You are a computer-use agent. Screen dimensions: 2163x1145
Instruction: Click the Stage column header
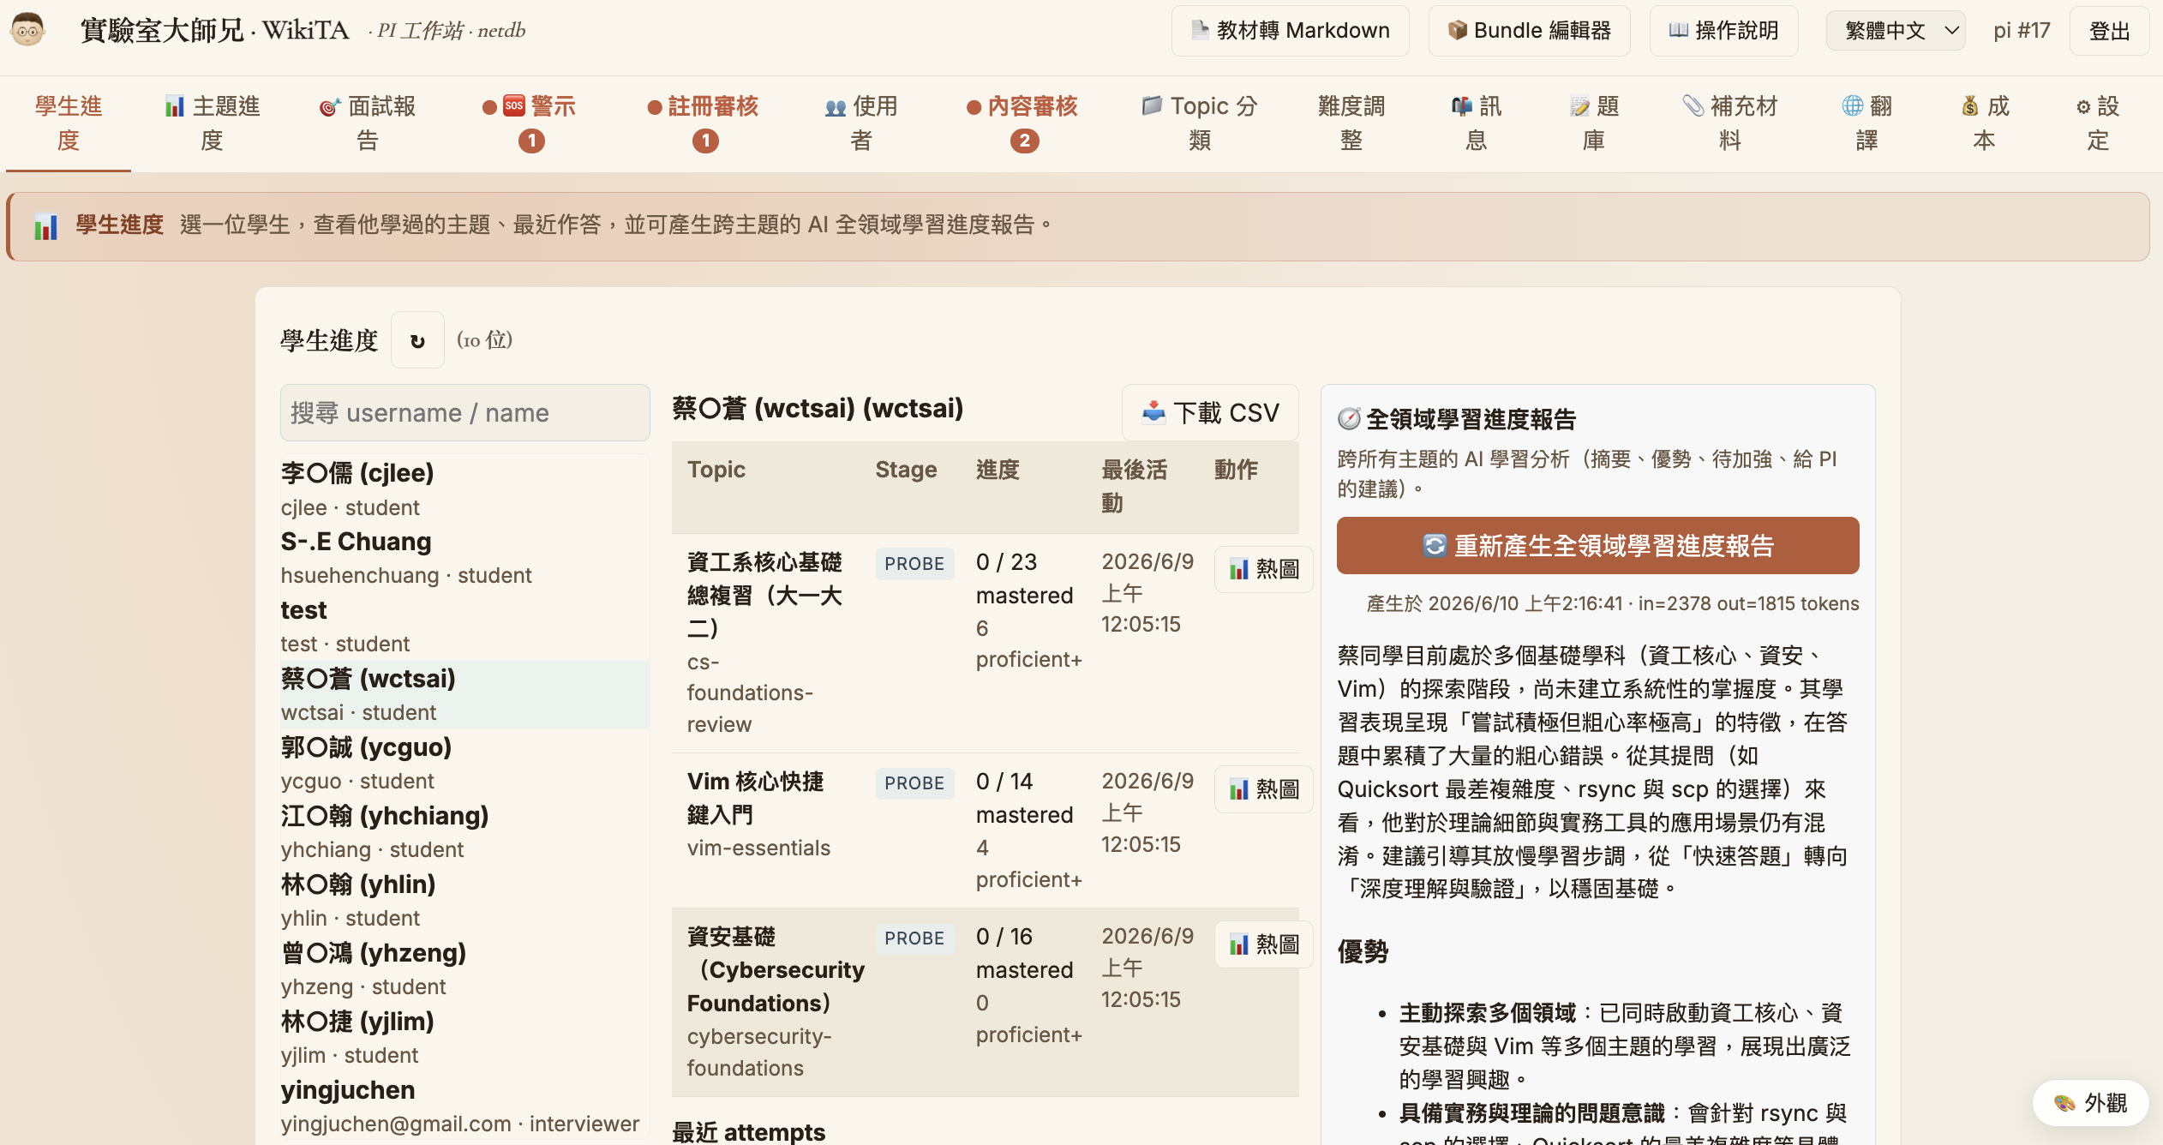(906, 470)
